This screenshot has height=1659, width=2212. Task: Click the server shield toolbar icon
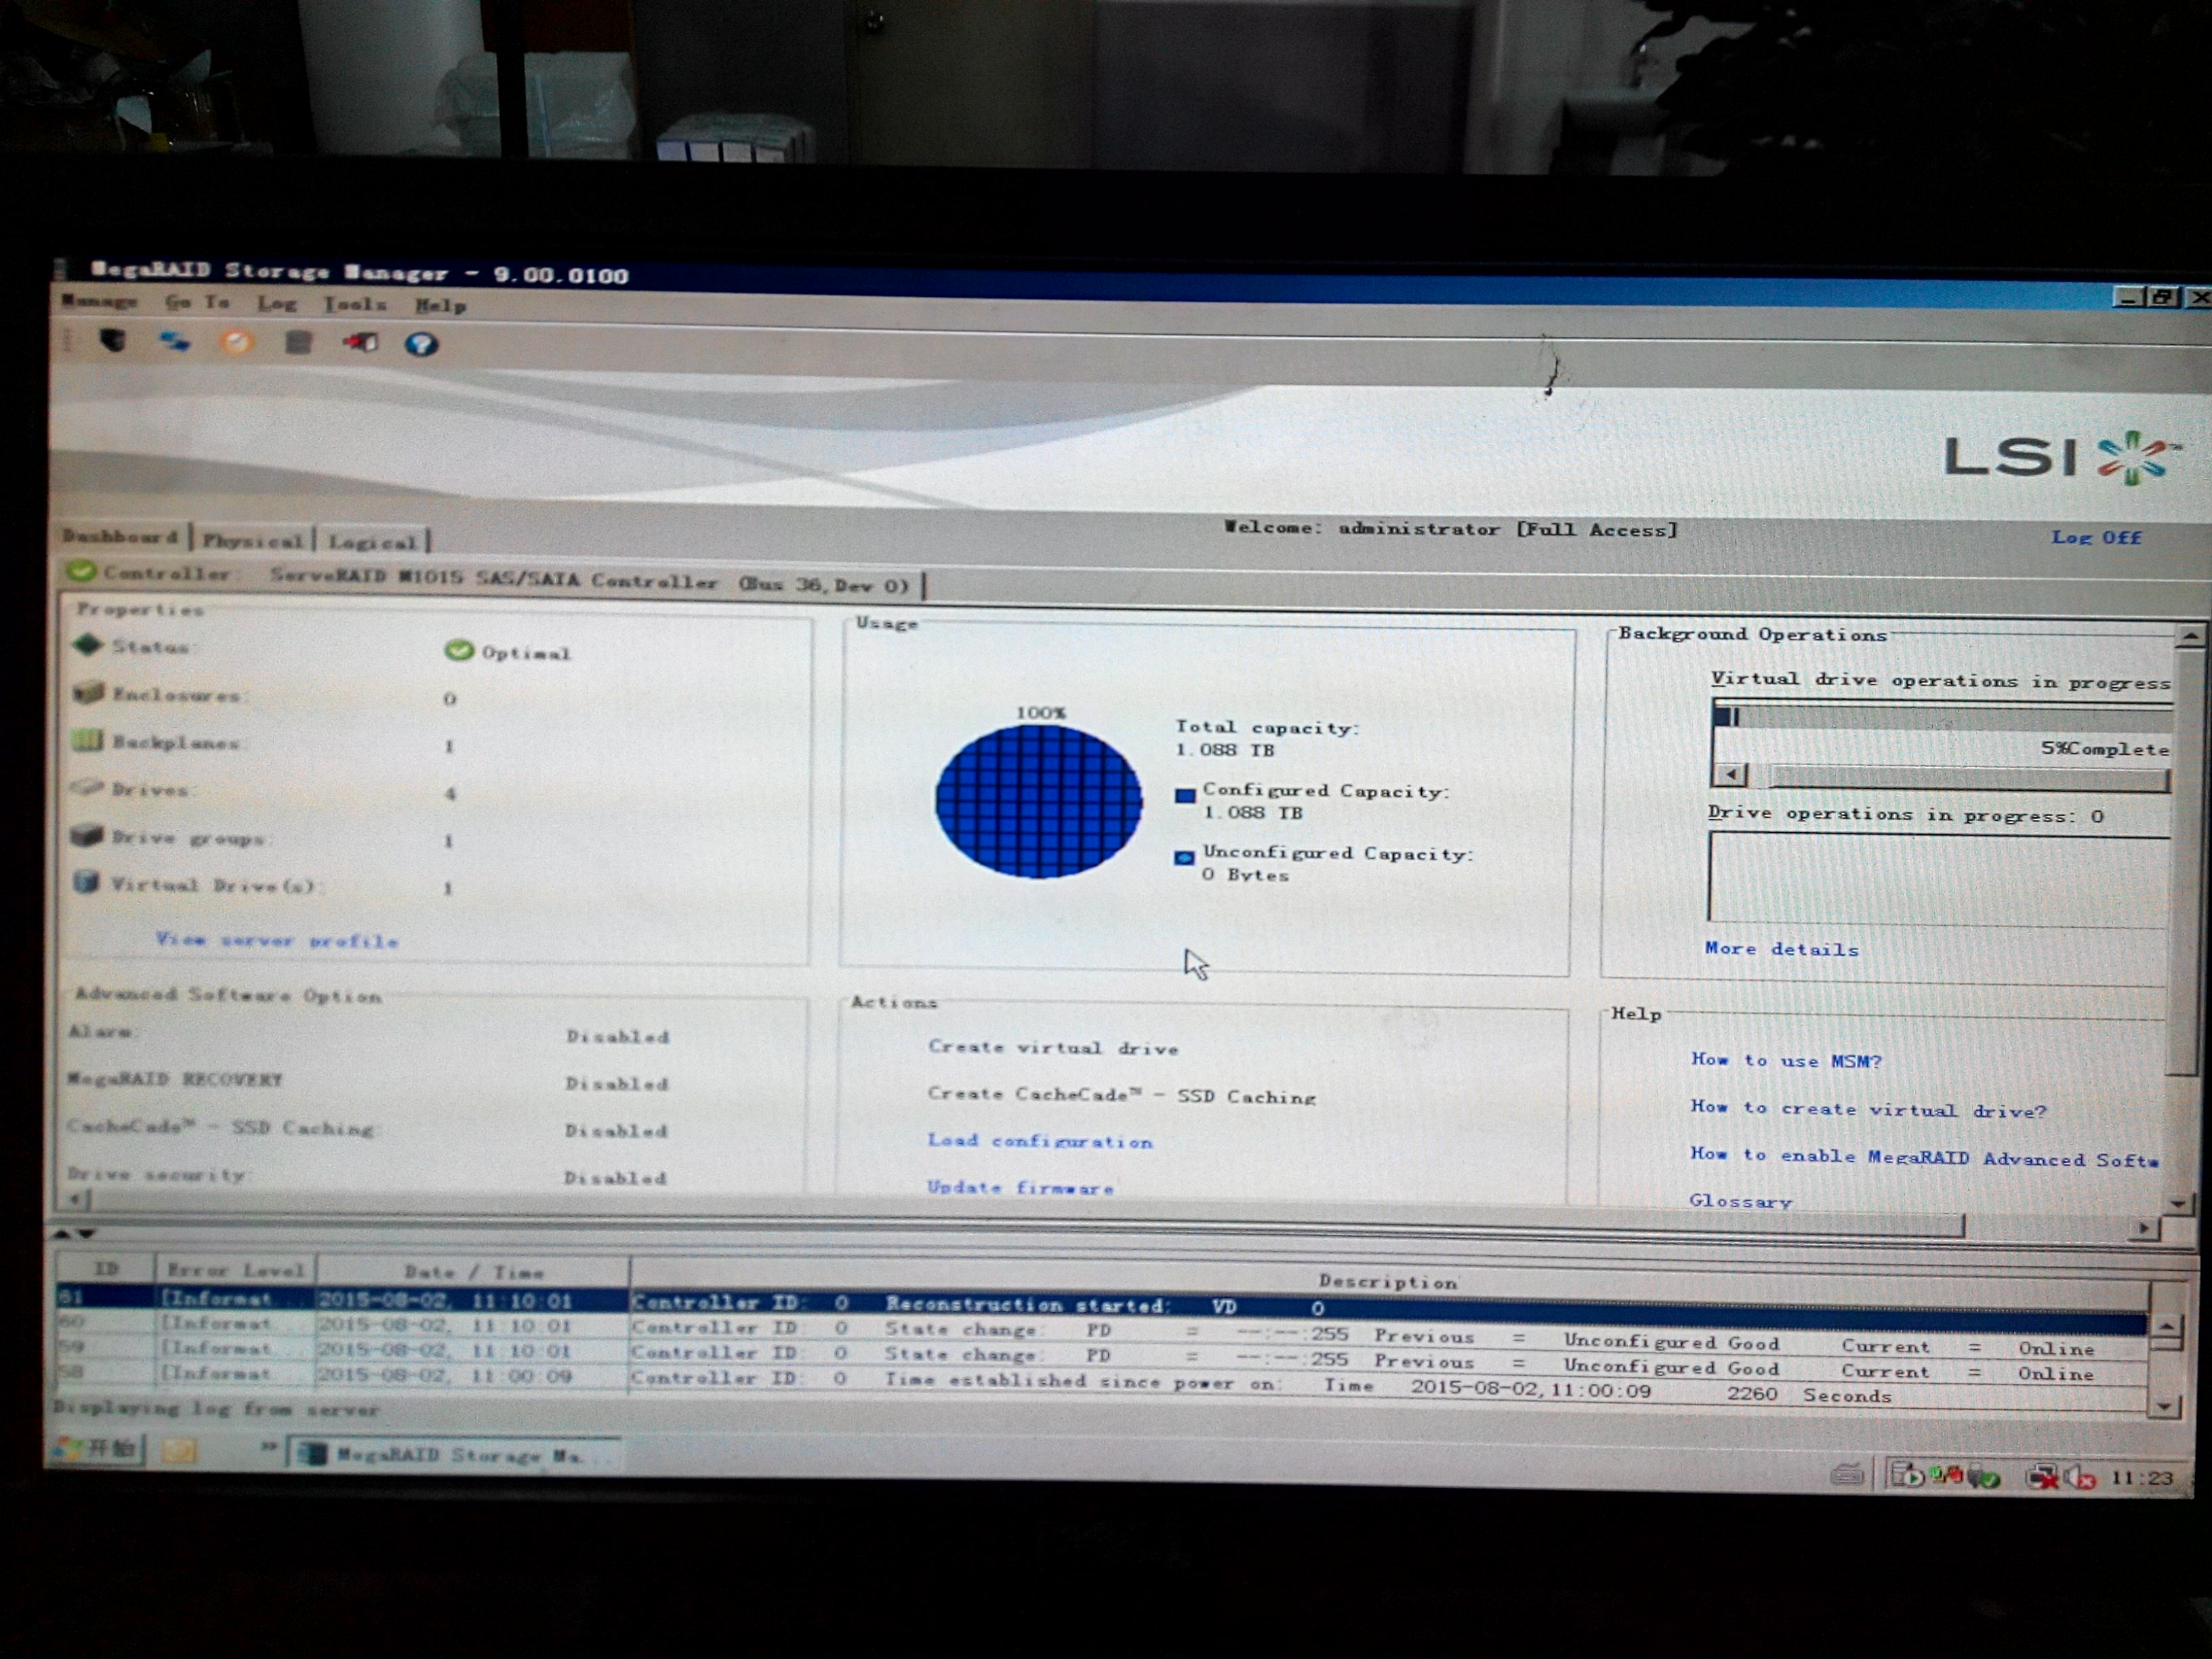coord(113,342)
